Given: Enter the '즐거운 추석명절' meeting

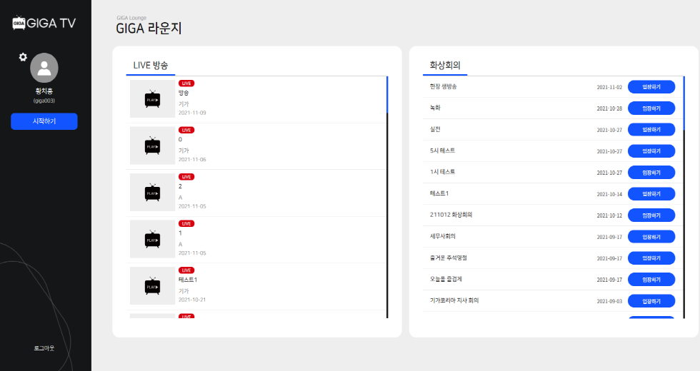Looking at the screenshot, I should pos(651,258).
